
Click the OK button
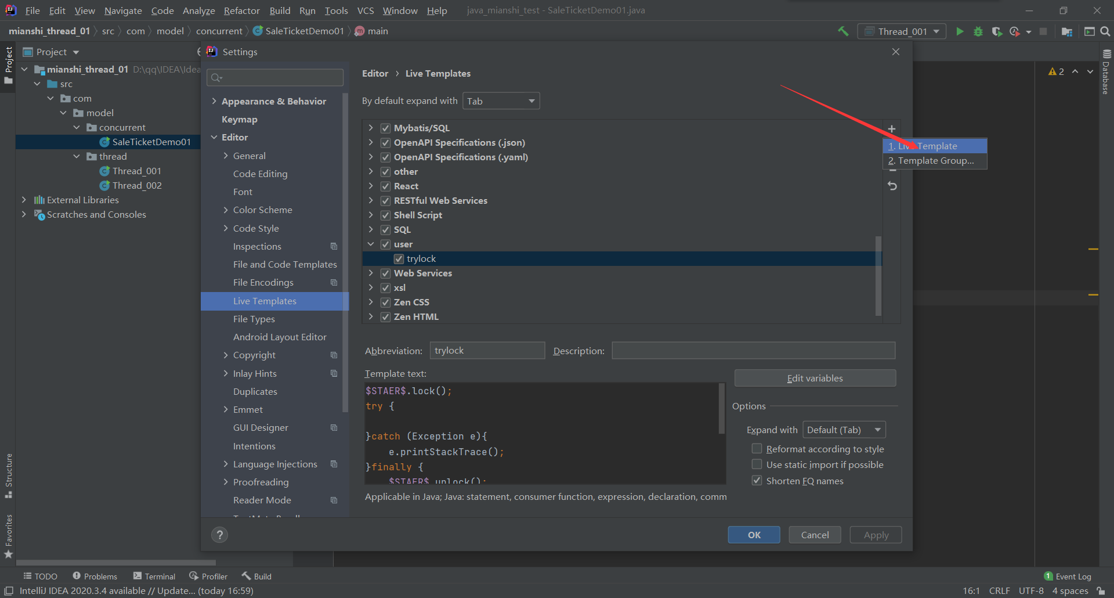pyautogui.click(x=754, y=535)
